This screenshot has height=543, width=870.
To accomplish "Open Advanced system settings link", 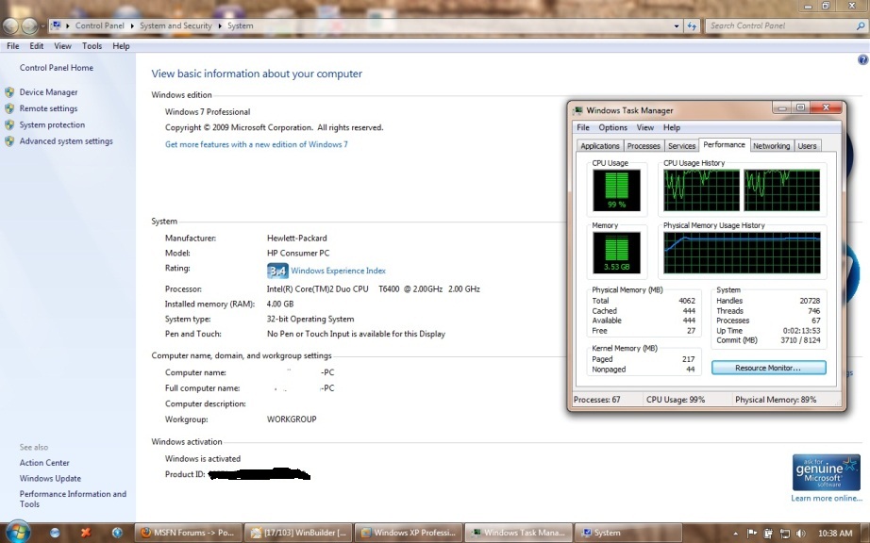I will [x=66, y=141].
